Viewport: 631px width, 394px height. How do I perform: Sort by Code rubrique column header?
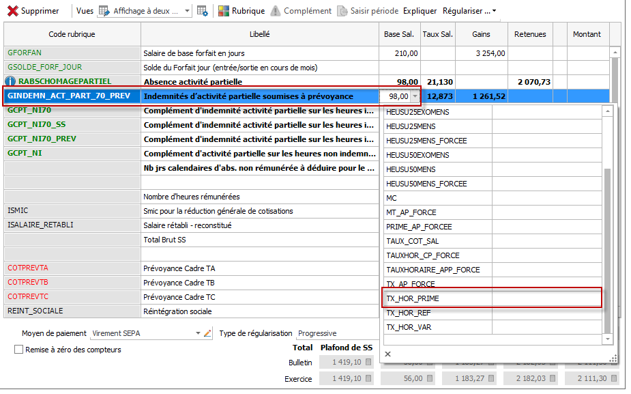coord(72,34)
